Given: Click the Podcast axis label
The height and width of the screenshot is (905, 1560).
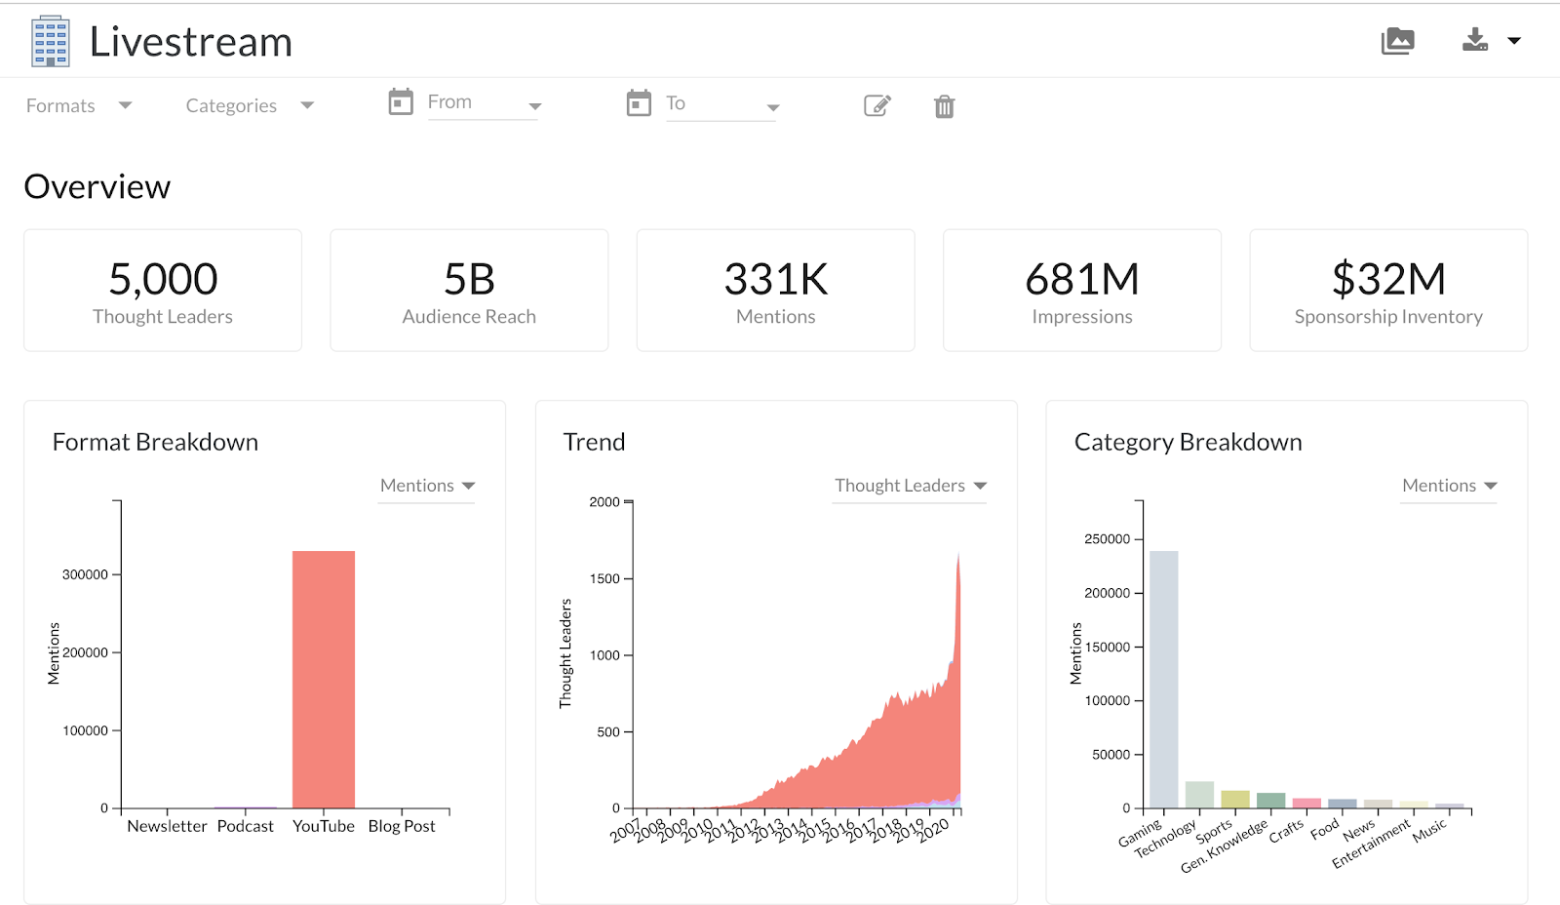Looking at the screenshot, I should (x=246, y=826).
